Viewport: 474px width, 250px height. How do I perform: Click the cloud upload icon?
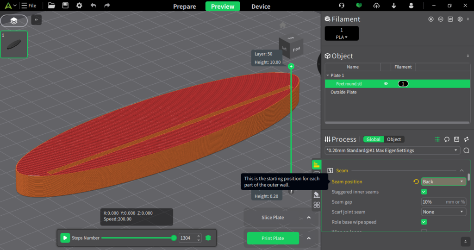[376, 6]
